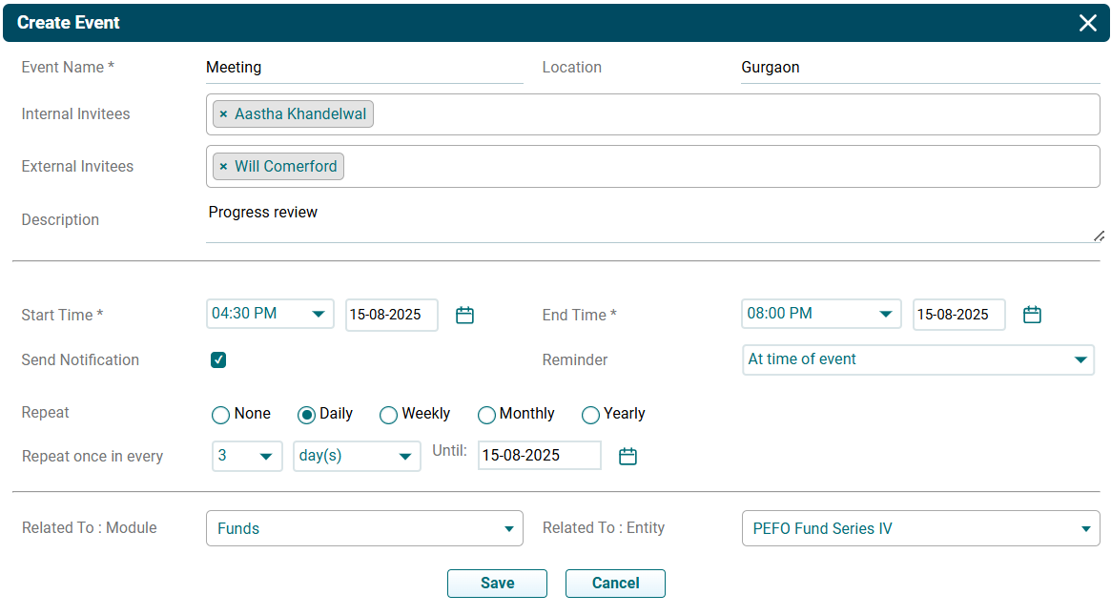Close the Create Event dialog
1111x615 pixels.
click(1087, 23)
